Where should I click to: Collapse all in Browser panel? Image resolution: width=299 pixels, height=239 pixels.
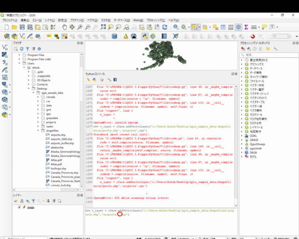click(x=33, y=49)
